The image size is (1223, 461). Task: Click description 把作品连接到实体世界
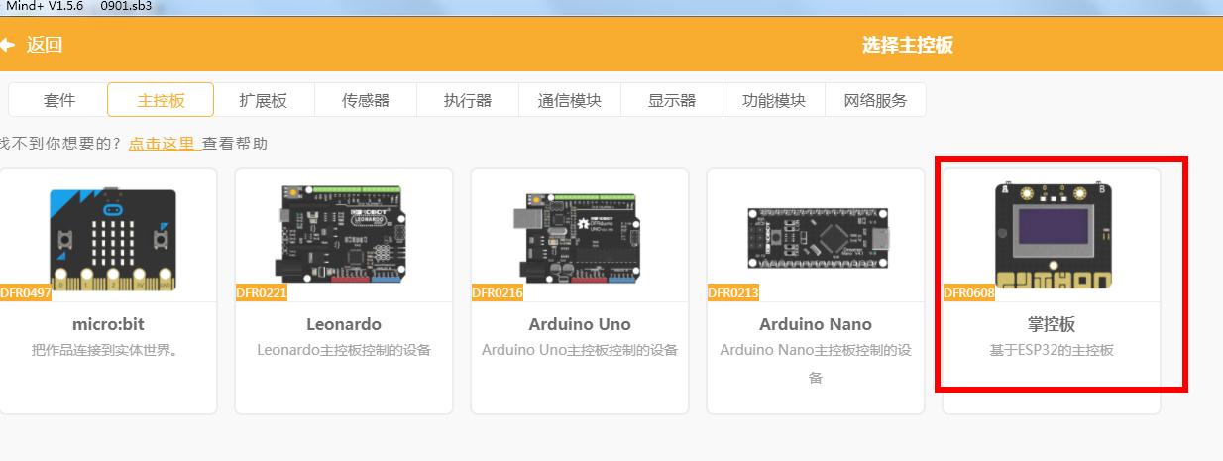pos(108,350)
